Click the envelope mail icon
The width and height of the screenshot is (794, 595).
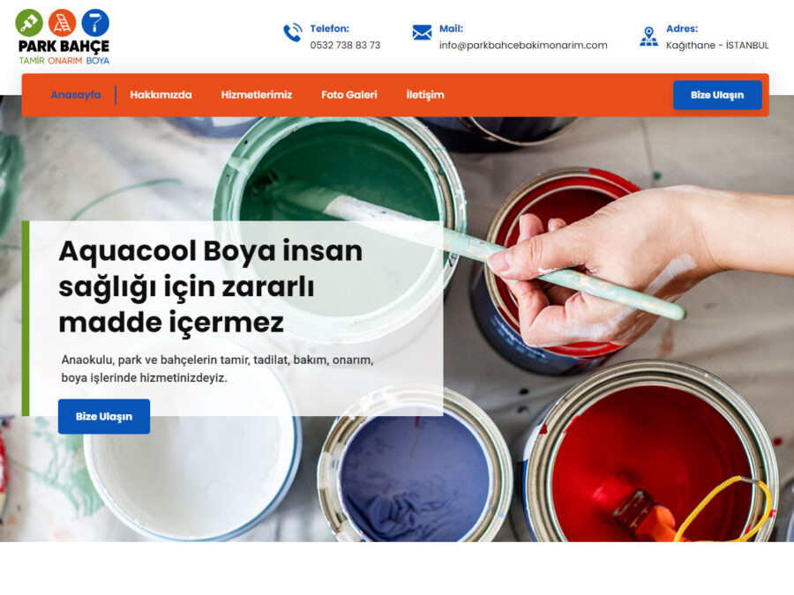[422, 33]
